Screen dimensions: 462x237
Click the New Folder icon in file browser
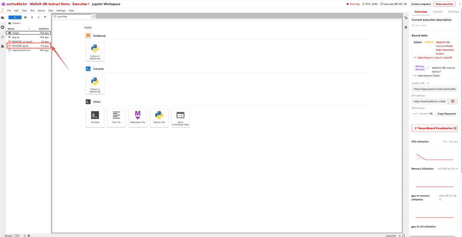[x=25, y=17]
